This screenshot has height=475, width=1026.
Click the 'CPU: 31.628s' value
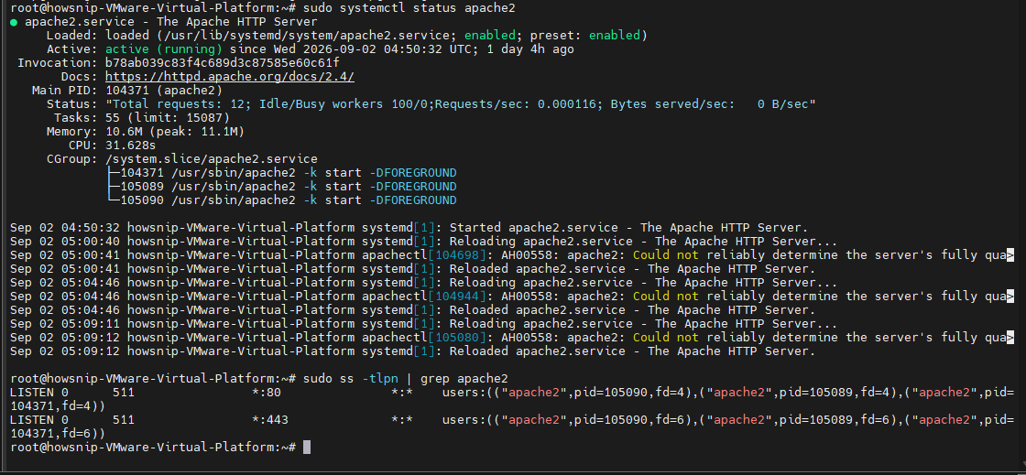point(131,145)
